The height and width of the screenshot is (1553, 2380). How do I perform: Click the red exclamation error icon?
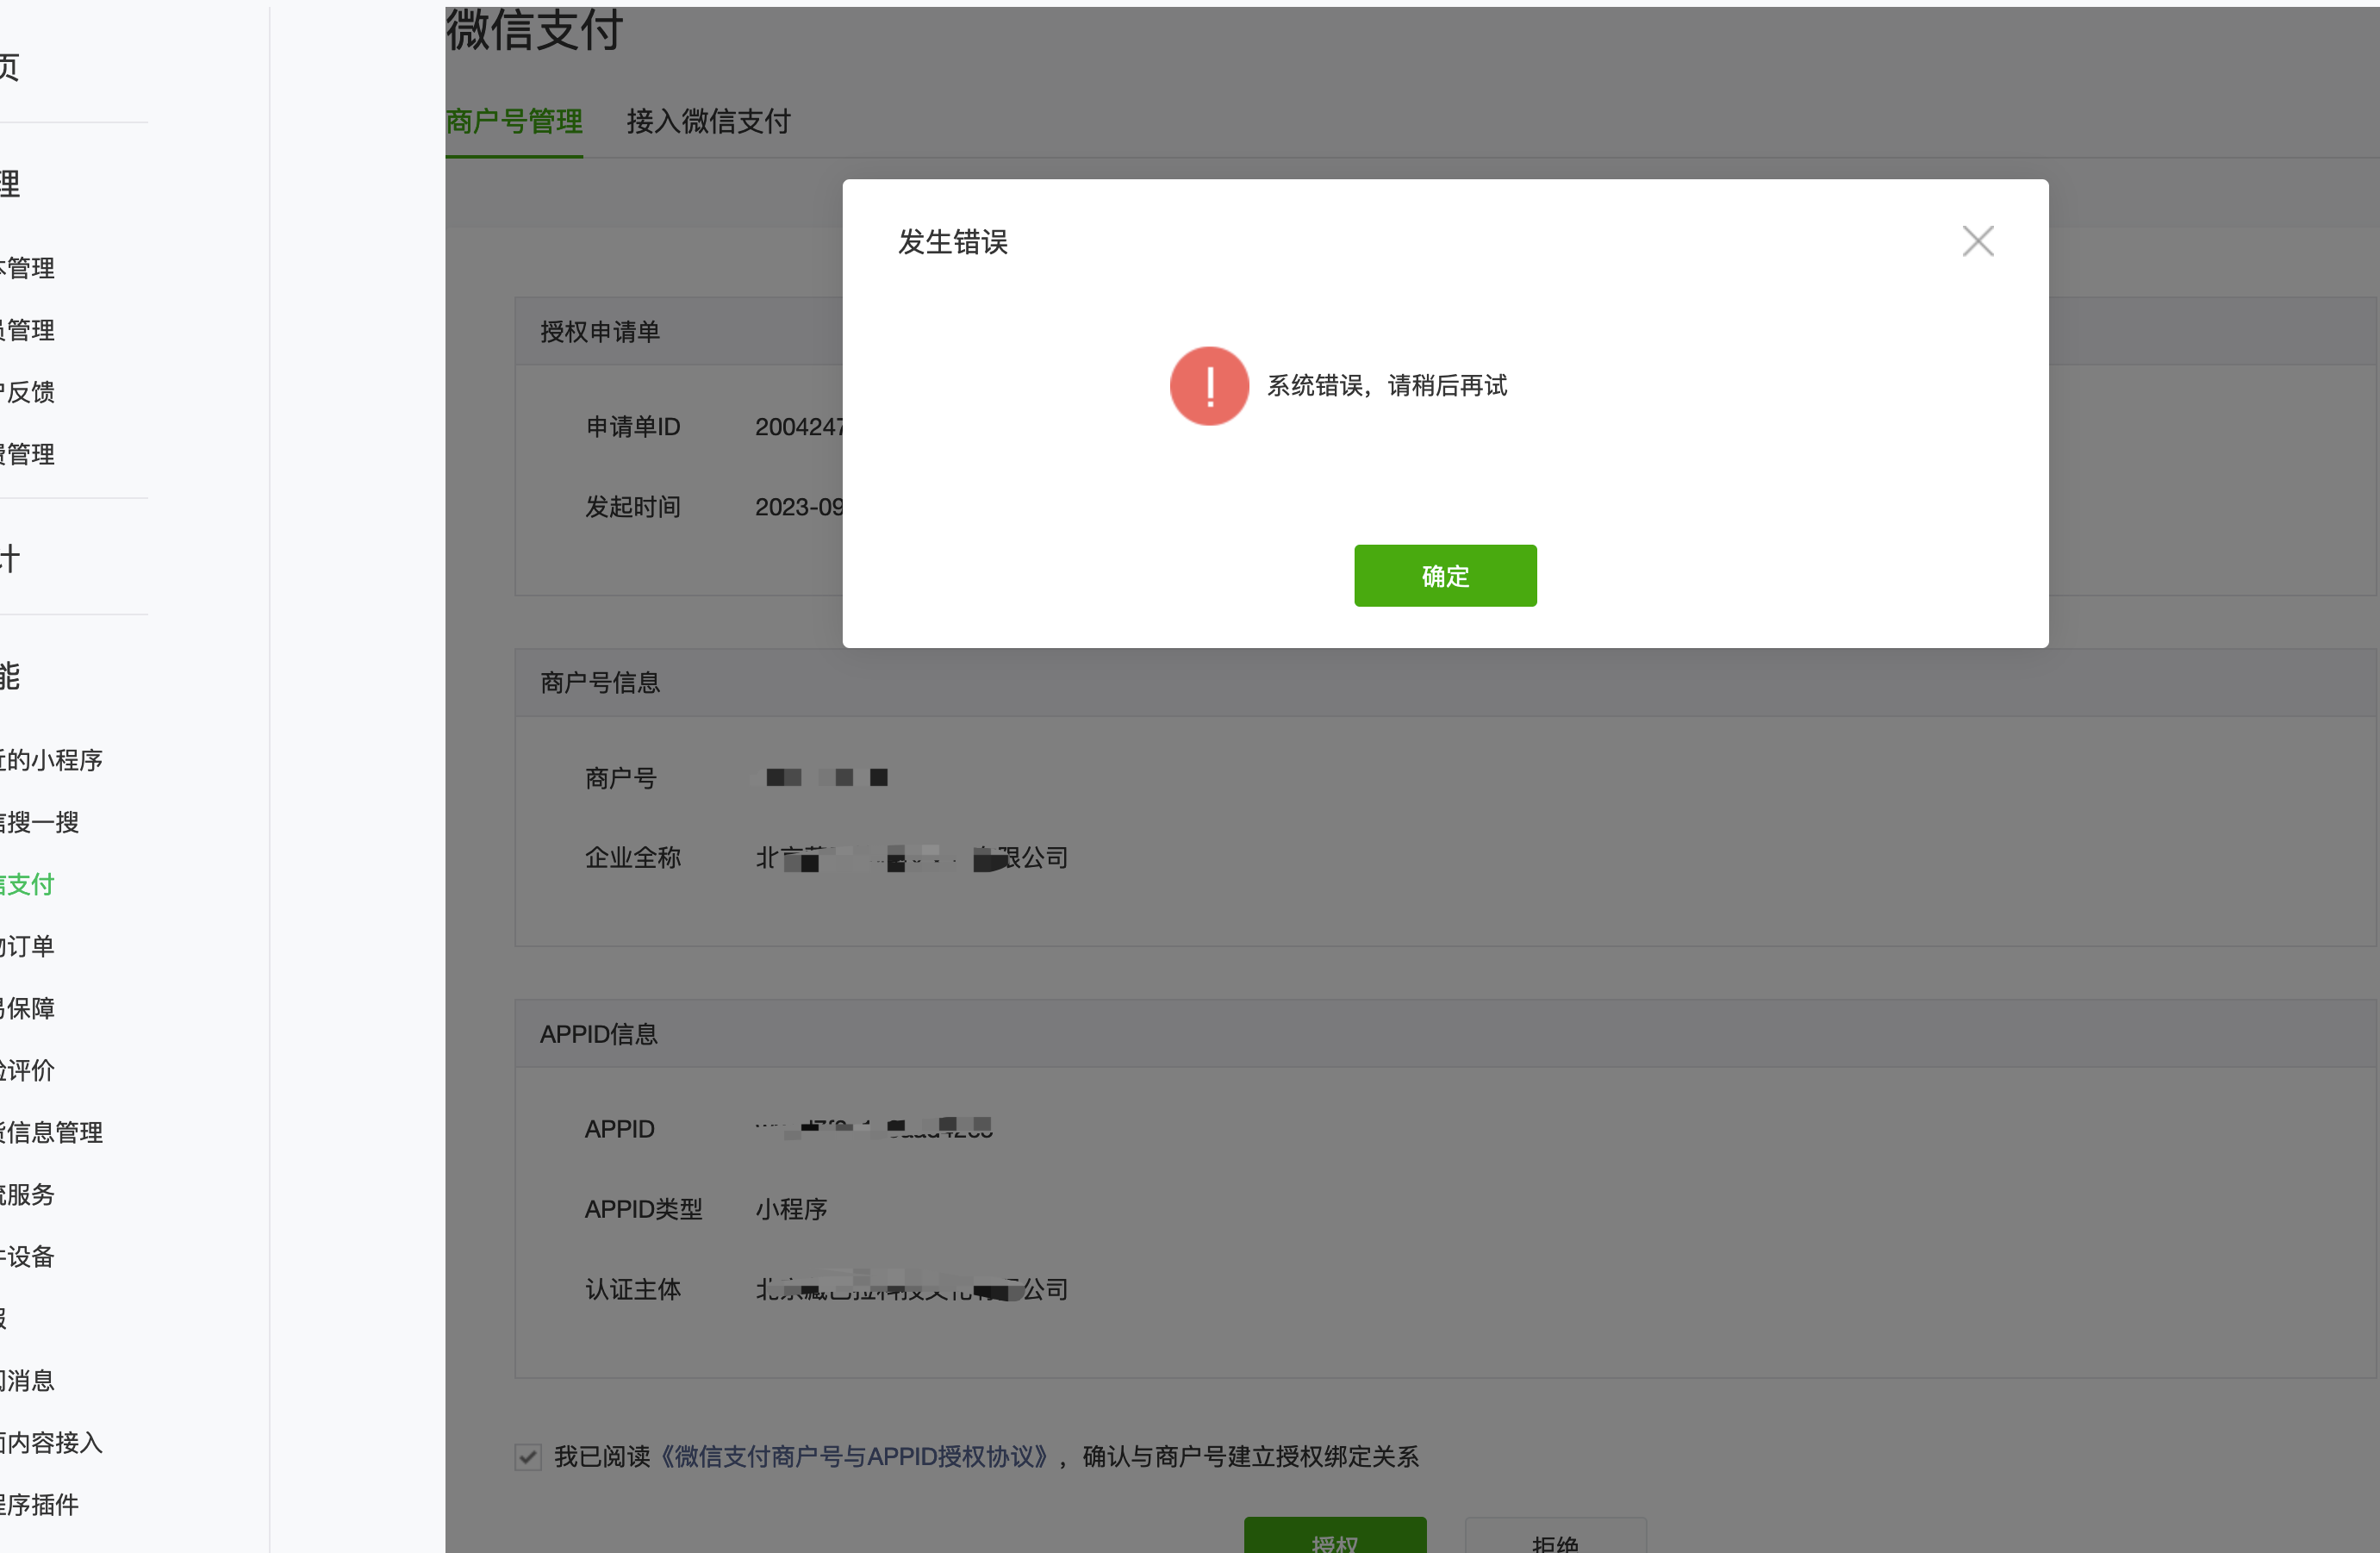(1208, 386)
